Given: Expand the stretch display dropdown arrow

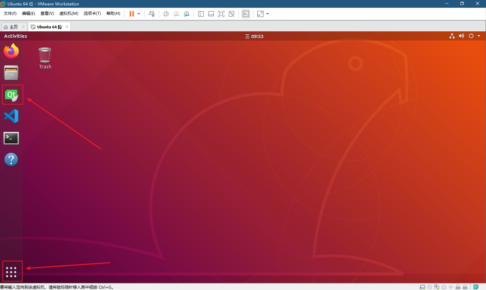Looking at the screenshot, I should pyautogui.click(x=267, y=14).
